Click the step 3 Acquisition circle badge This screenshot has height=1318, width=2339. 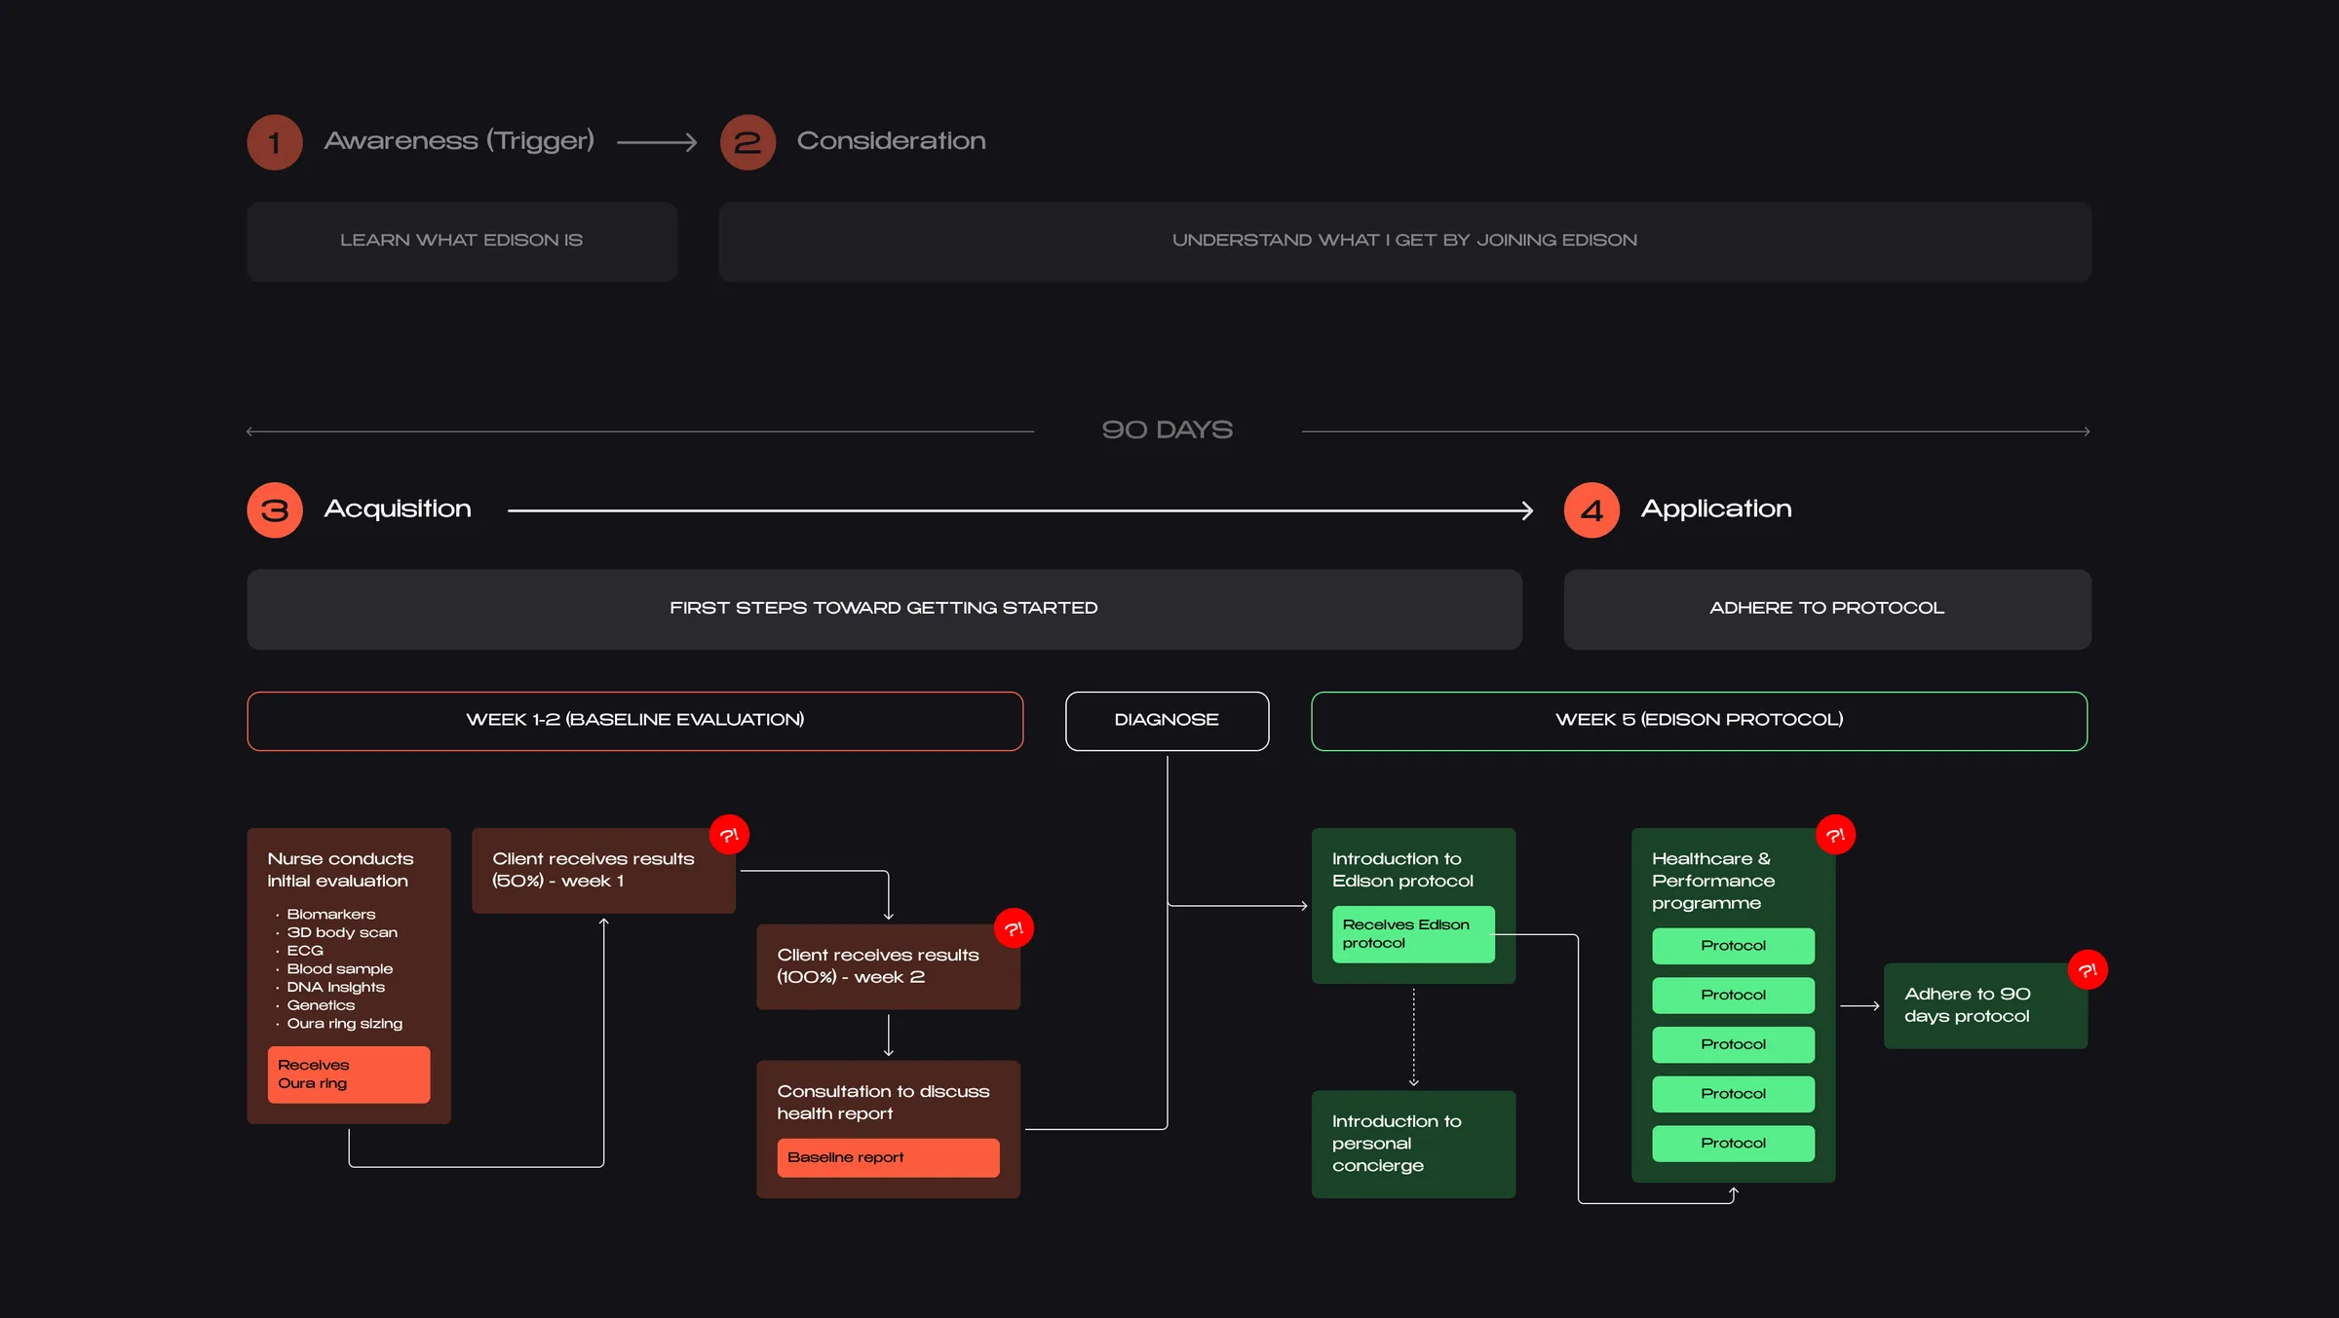(275, 509)
